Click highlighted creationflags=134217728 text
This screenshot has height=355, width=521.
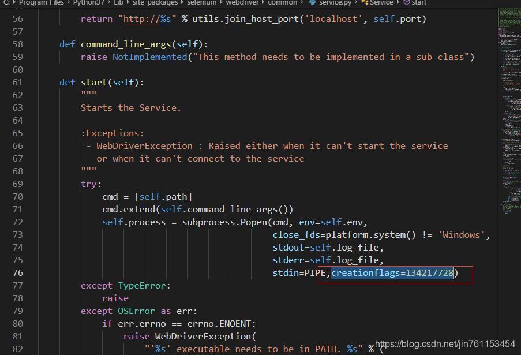coord(392,273)
